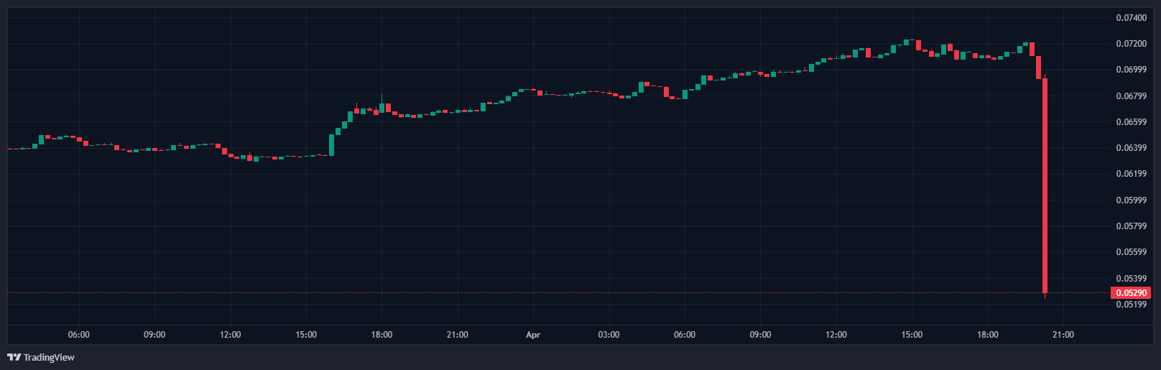Select the 0.05399 price axis label
Screen dimensions: 1161x370
(x=1131, y=278)
